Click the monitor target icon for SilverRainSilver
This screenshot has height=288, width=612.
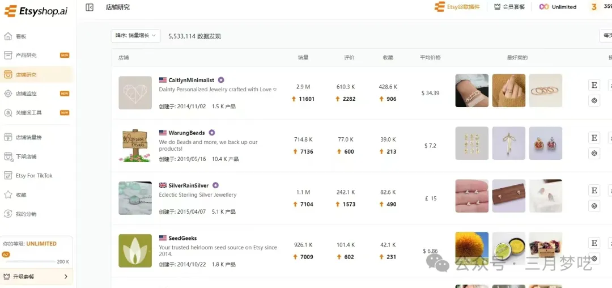pyautogui.click(x=594, y=206)
